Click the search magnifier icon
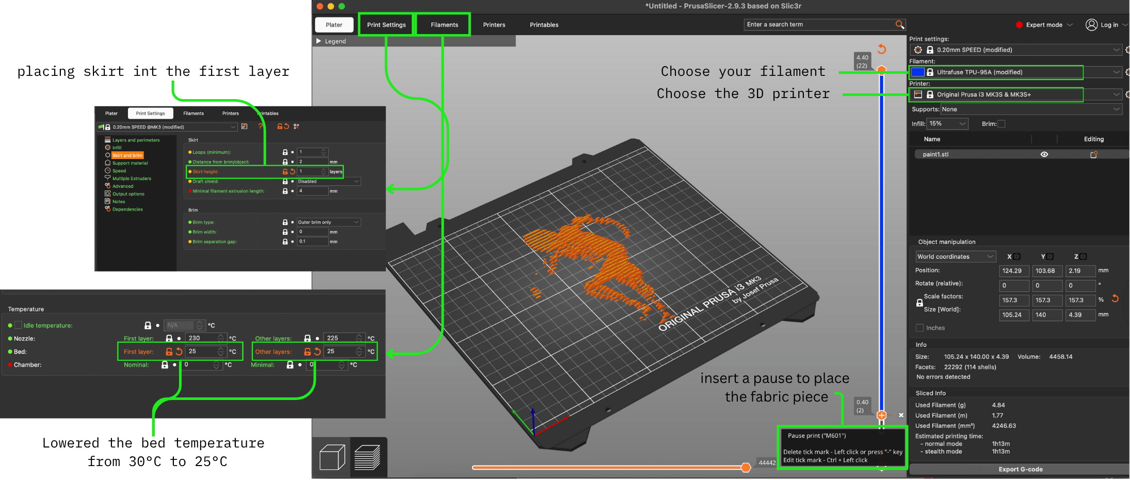Screen dimensions: 1130x480 [x=899, y=25]
